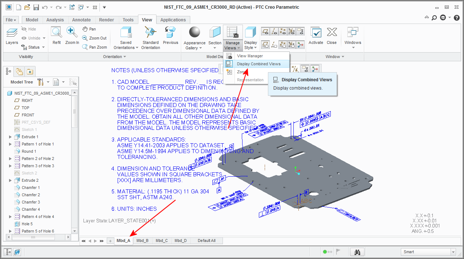This screenshot has height=259, width=464.
Task: Toggle navigator display icon in status bar
Action: (8, 252)
